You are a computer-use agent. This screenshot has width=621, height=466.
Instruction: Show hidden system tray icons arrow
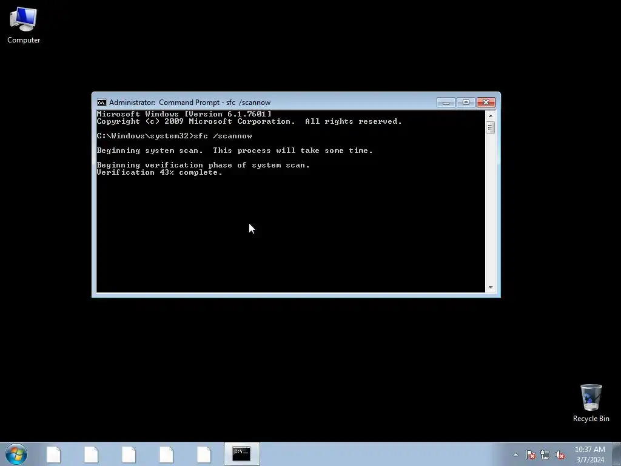[x=515, y=454]
